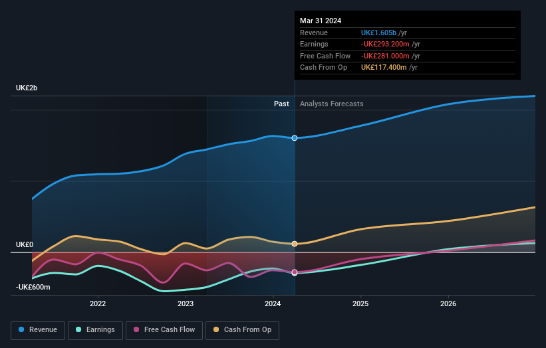546x348 pixels.
Task: Click the UK£0 y-axis label
Action: (x=25, y=245)
